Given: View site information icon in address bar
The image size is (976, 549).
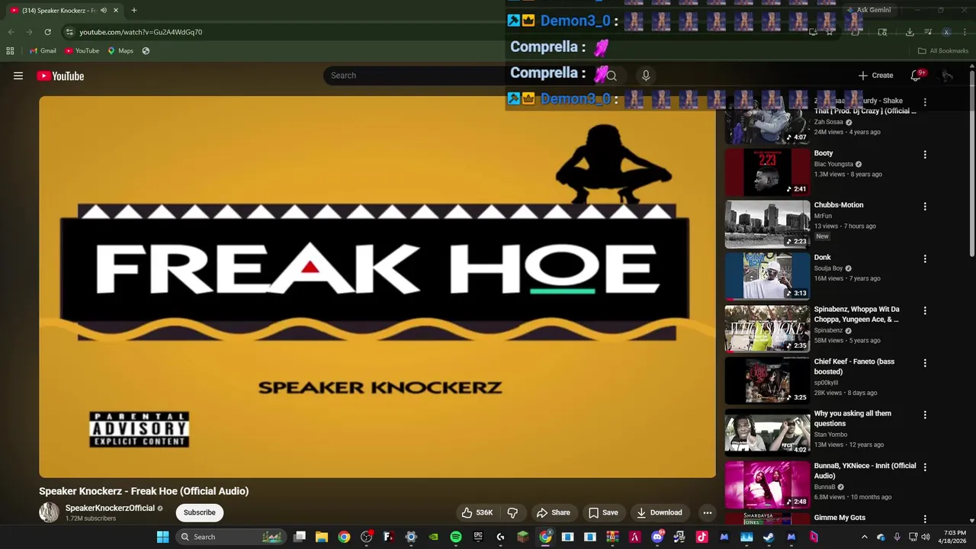Looking at the screenshot, I should coord(69,32).
